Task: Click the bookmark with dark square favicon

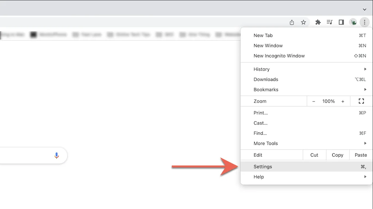Action: (48, 35)
